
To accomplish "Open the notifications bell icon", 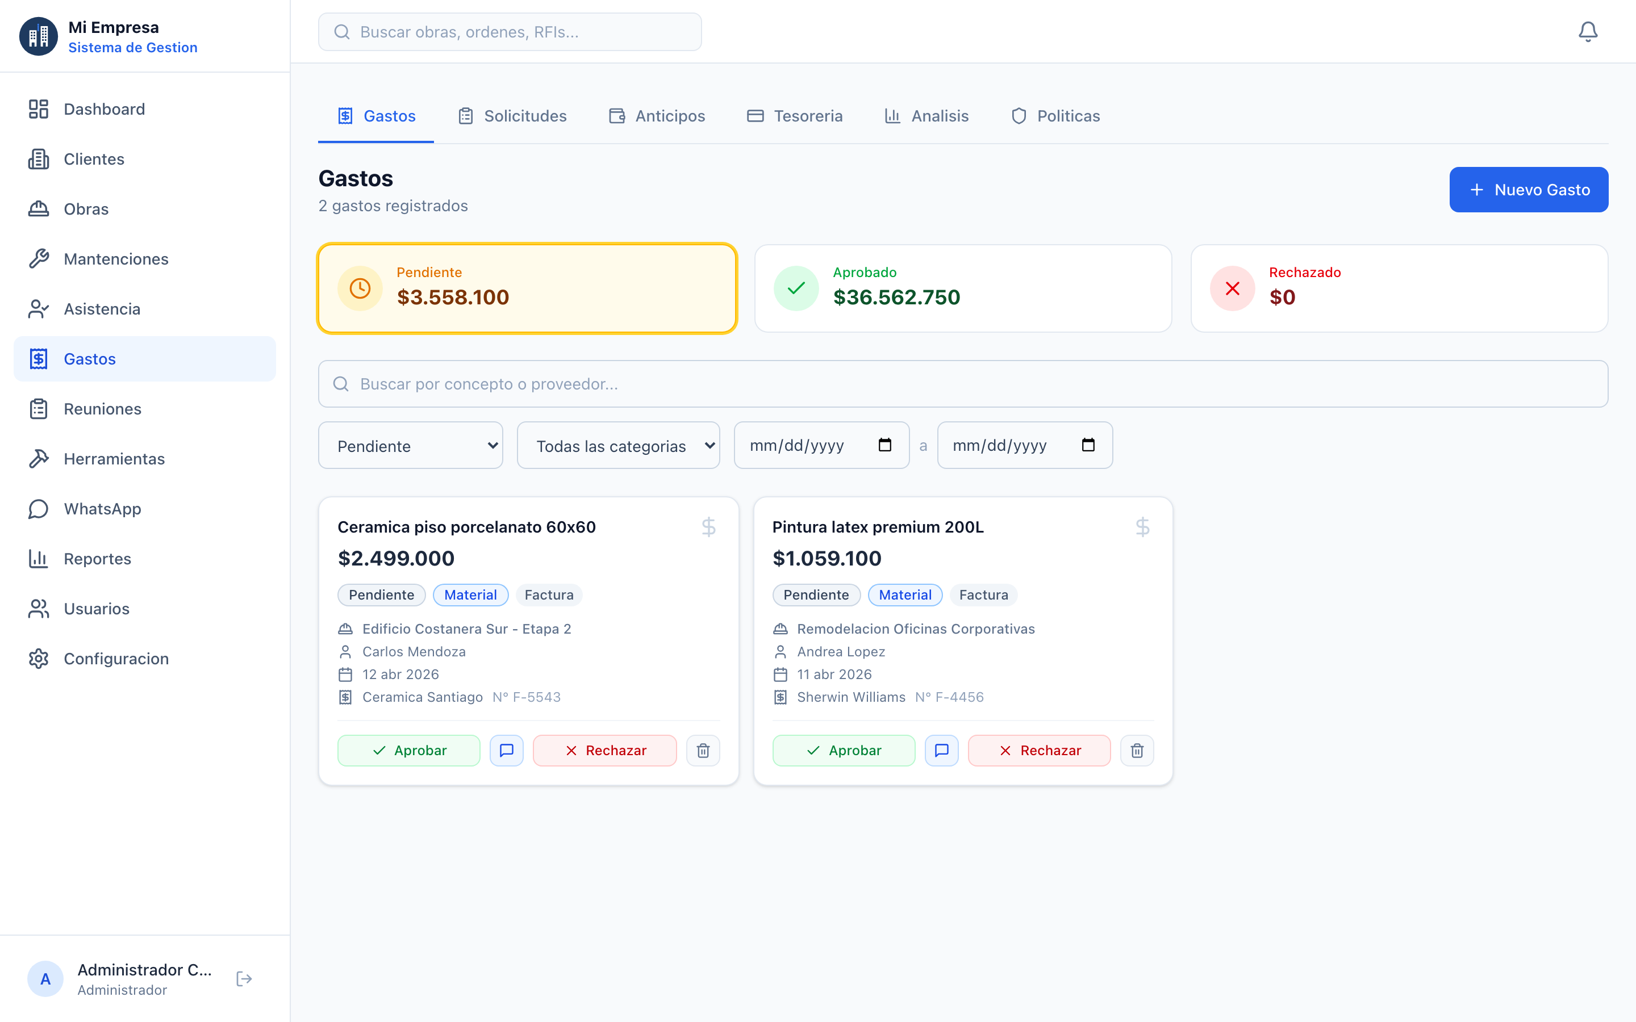I will tap(1588, 31).
